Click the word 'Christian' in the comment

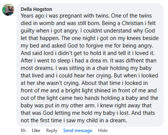point(133,23)
